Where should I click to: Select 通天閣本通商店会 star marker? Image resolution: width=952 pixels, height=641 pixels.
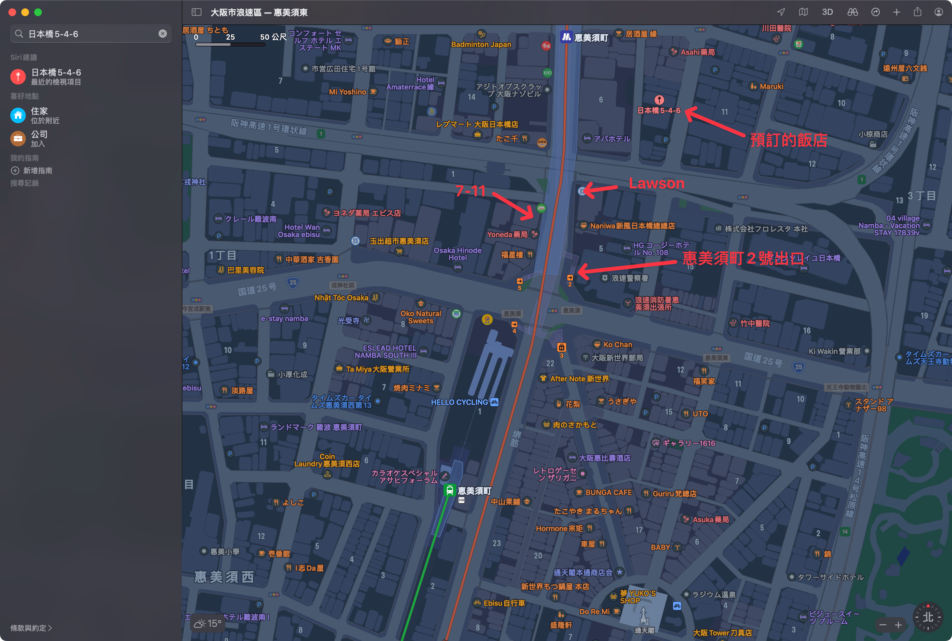(620, 572)
